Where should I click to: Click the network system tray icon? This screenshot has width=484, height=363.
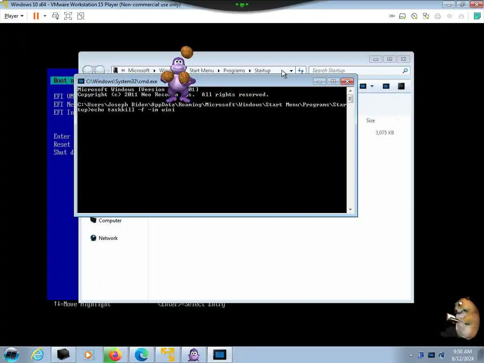point(442,355)
